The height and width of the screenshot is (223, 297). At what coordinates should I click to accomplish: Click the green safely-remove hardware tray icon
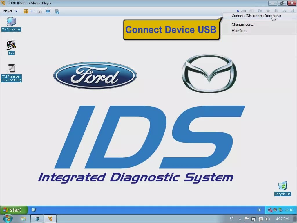pos(281,210)
